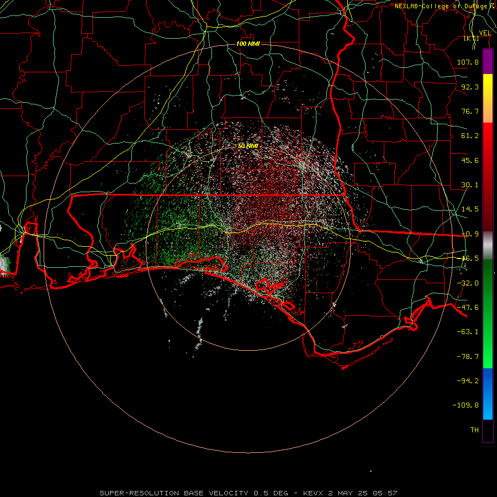The width and height of the screenshot is (497, 497).
Task: Click the TH threshold label
Action: coord(474,430)
